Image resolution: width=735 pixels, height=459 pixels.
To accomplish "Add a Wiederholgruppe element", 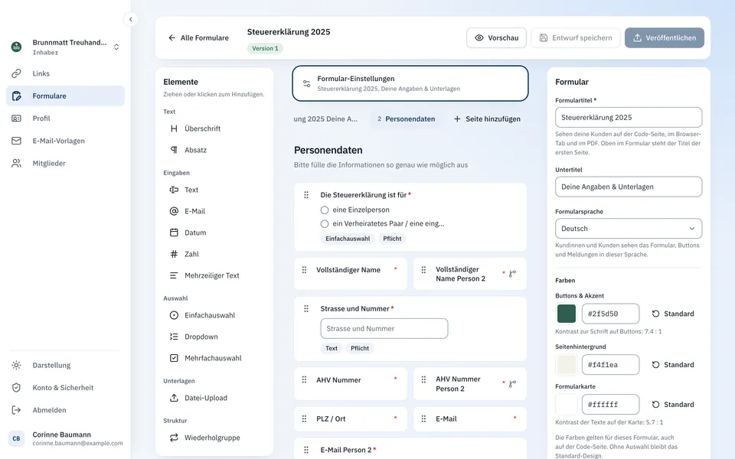I will tap(214, 438).
